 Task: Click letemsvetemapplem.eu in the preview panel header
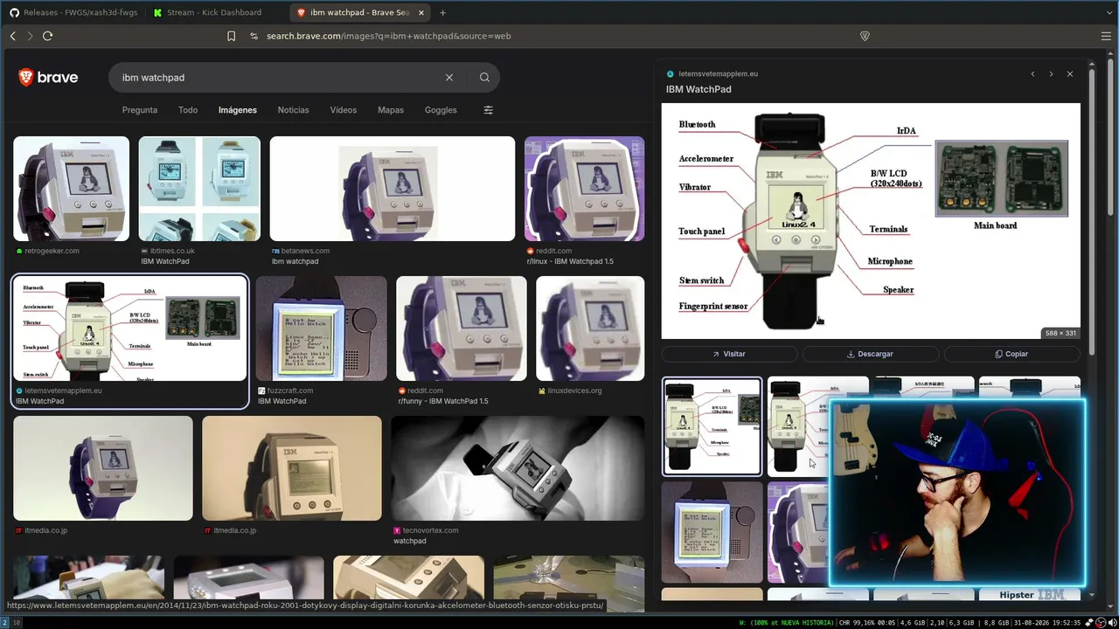pyautogui.click(x=718, y=74)
